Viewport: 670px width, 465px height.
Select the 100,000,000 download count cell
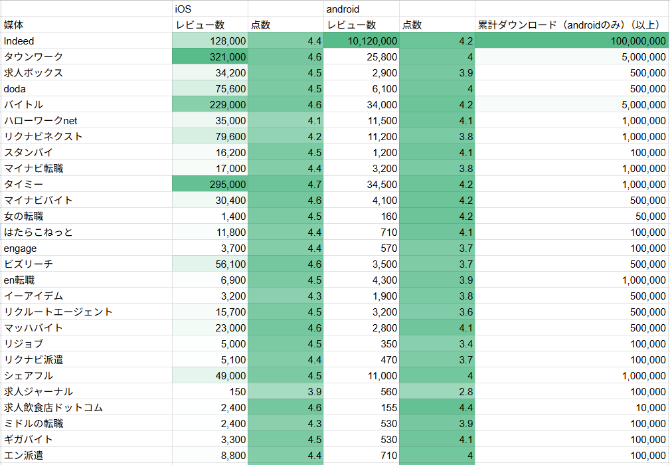click(x=571, y=41)
